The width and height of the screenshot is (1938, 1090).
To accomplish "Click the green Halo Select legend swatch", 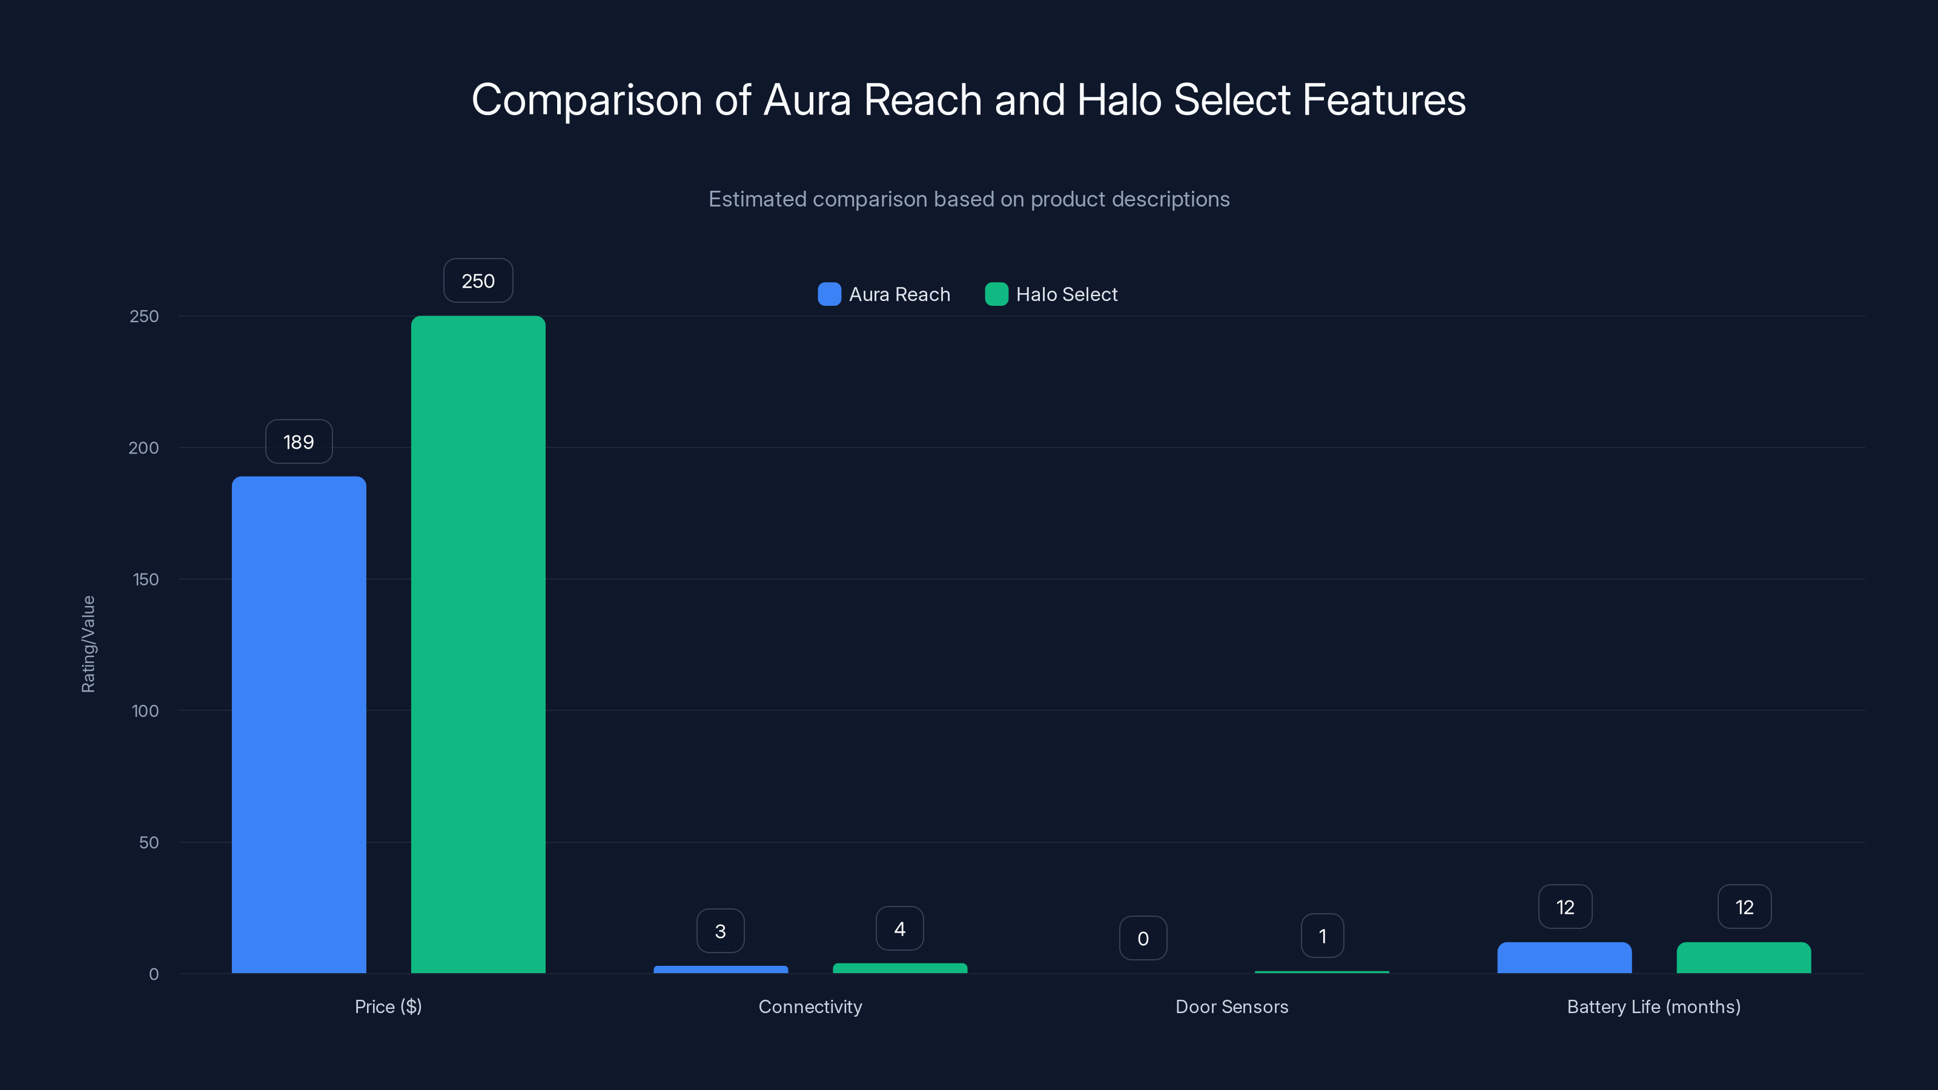I will 997,294.
